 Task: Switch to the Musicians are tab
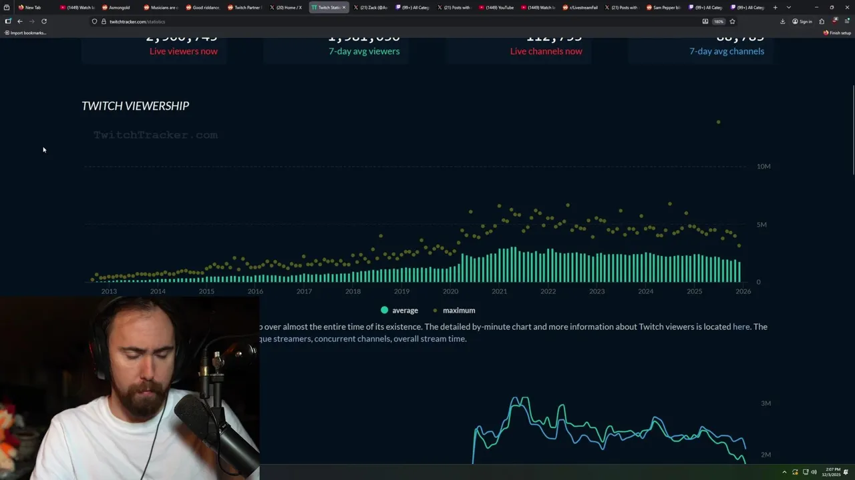coord(160,7)
